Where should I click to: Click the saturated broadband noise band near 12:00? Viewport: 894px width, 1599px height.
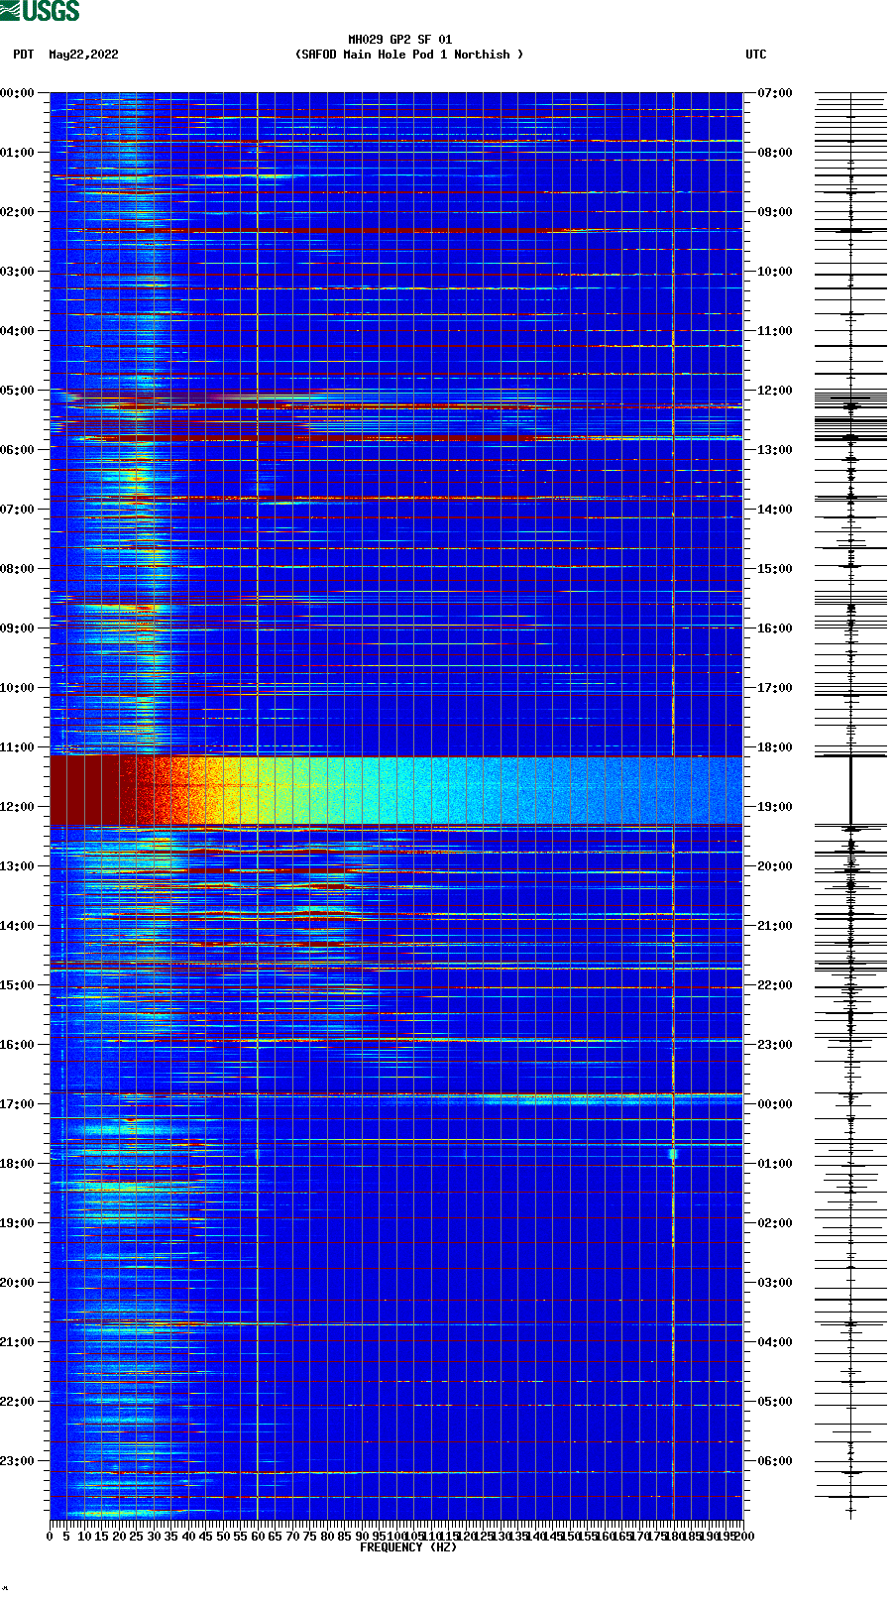(396, 790)
